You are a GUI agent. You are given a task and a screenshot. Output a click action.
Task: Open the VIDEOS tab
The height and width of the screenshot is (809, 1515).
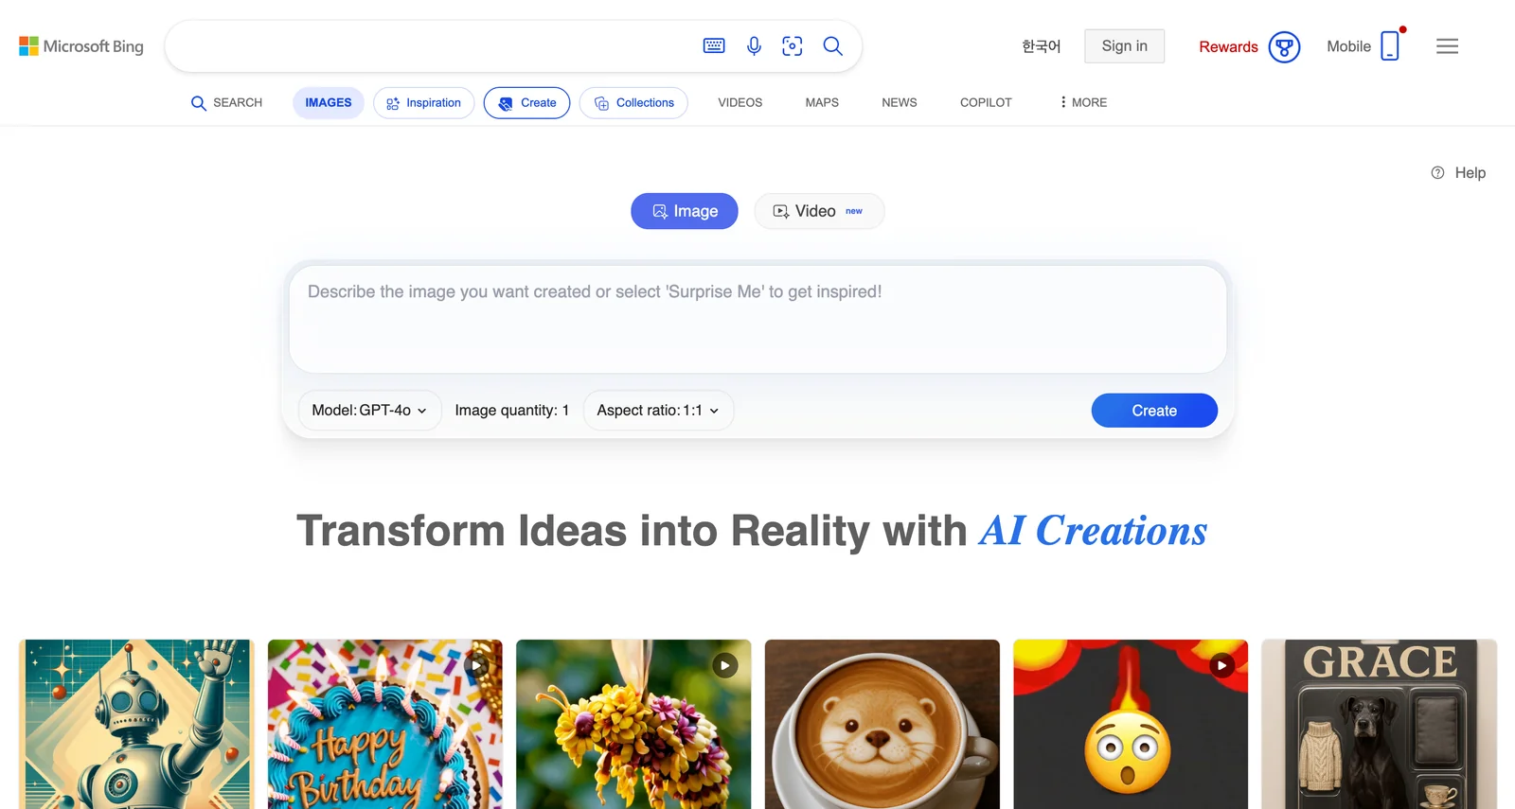740,102
